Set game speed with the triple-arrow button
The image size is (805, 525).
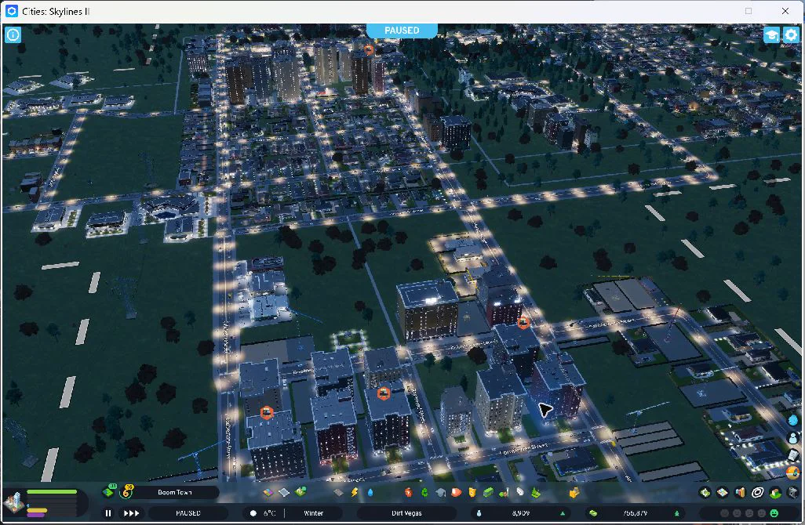132,512
